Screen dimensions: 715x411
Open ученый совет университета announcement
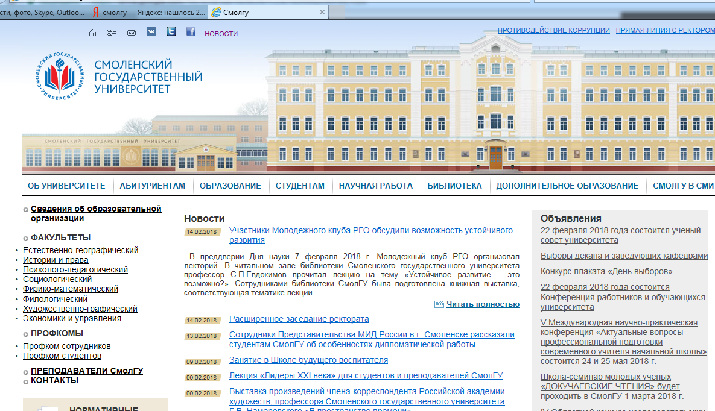click(x=621, y=235)
